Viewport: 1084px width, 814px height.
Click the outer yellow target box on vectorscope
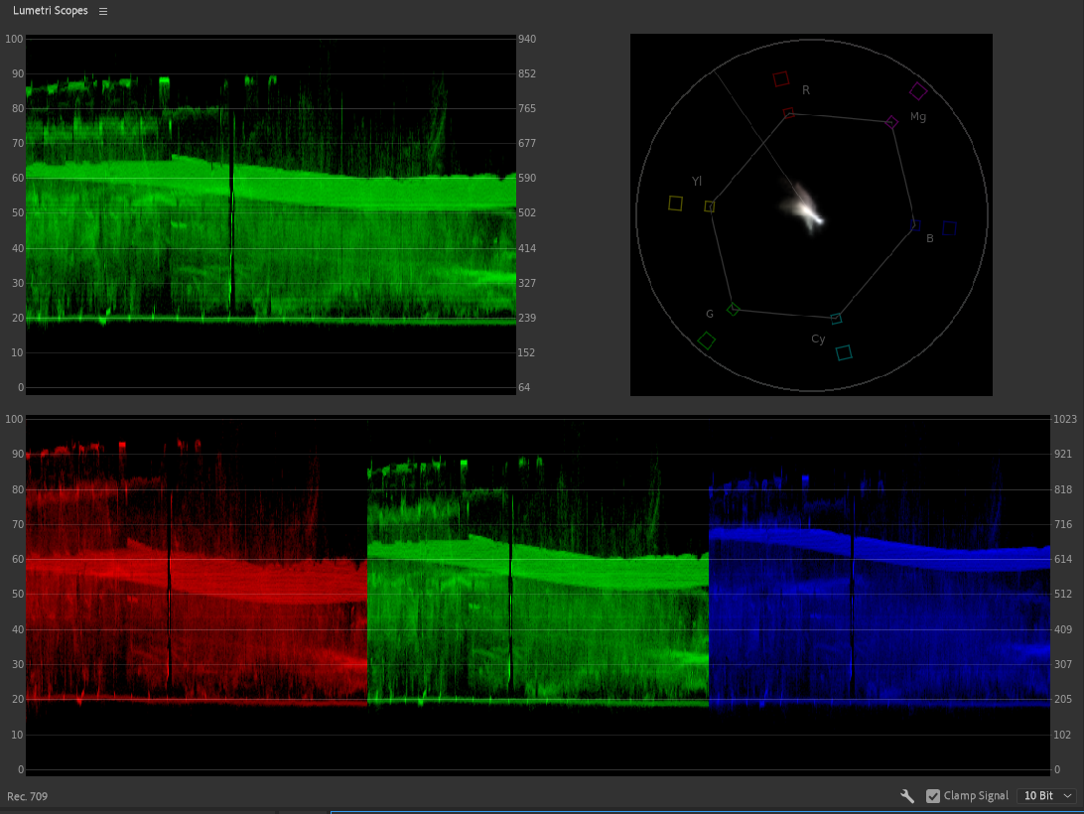pos(675,203)
